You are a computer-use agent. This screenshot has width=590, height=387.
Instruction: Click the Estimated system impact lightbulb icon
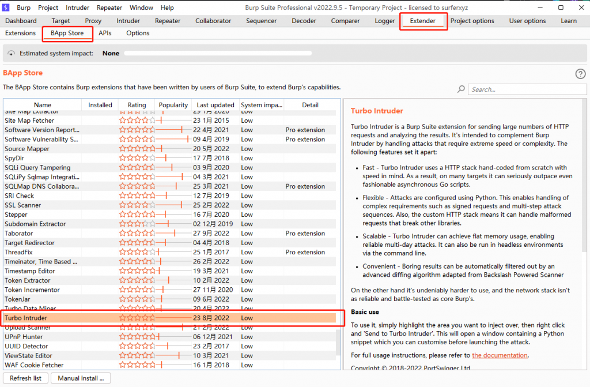[12, 53]
